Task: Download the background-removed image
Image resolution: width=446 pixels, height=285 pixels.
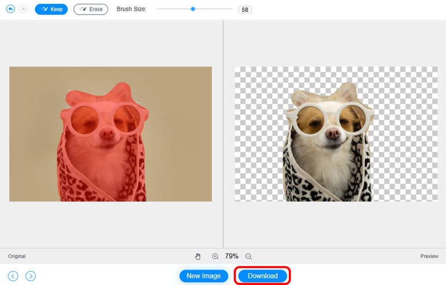Action: pos(263,276)
